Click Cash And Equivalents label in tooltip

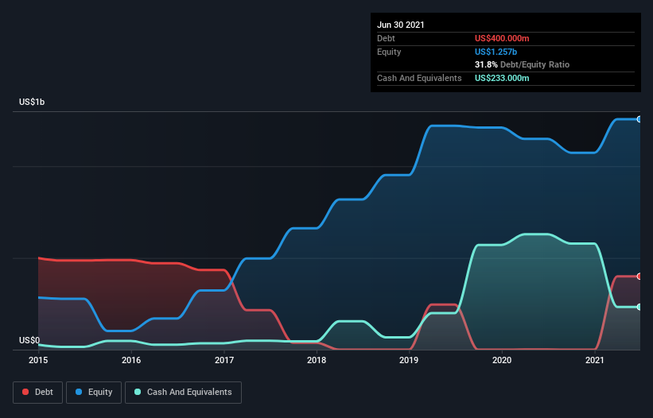tap(419, 78)
